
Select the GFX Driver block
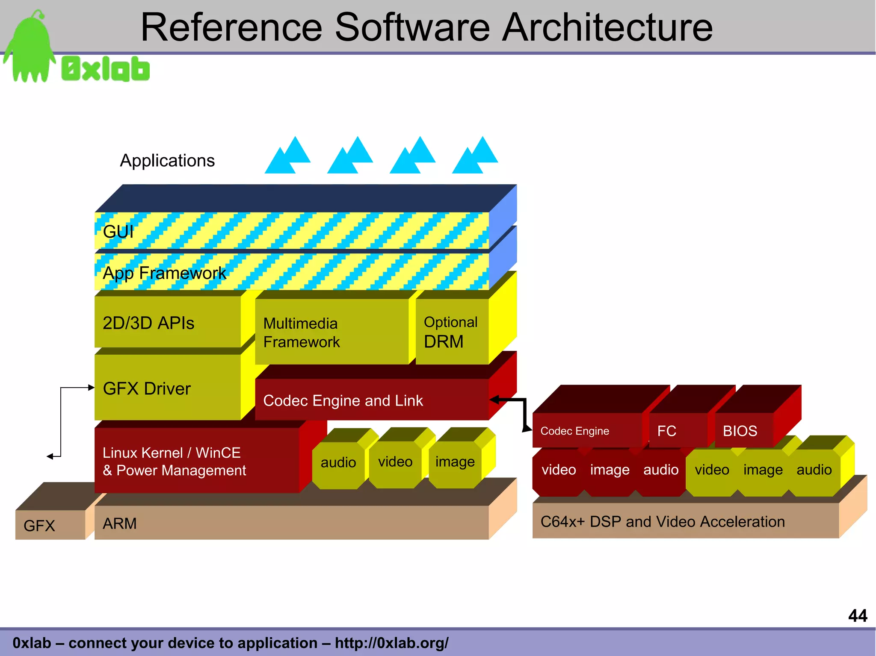point(167,388)
